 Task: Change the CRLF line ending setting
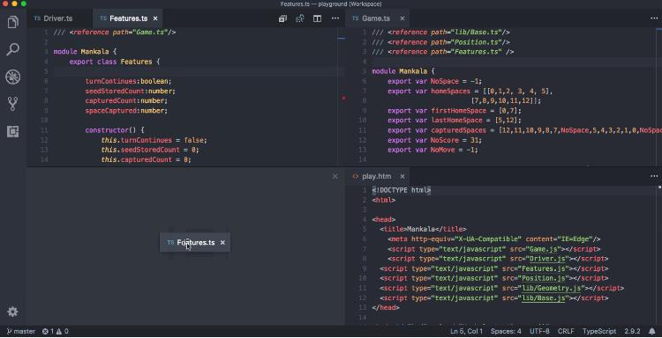coord(566,331)
